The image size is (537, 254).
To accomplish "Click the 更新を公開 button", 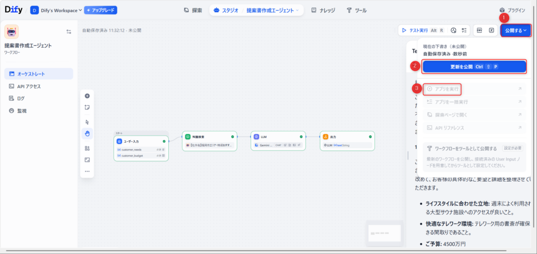I will 474,67.
